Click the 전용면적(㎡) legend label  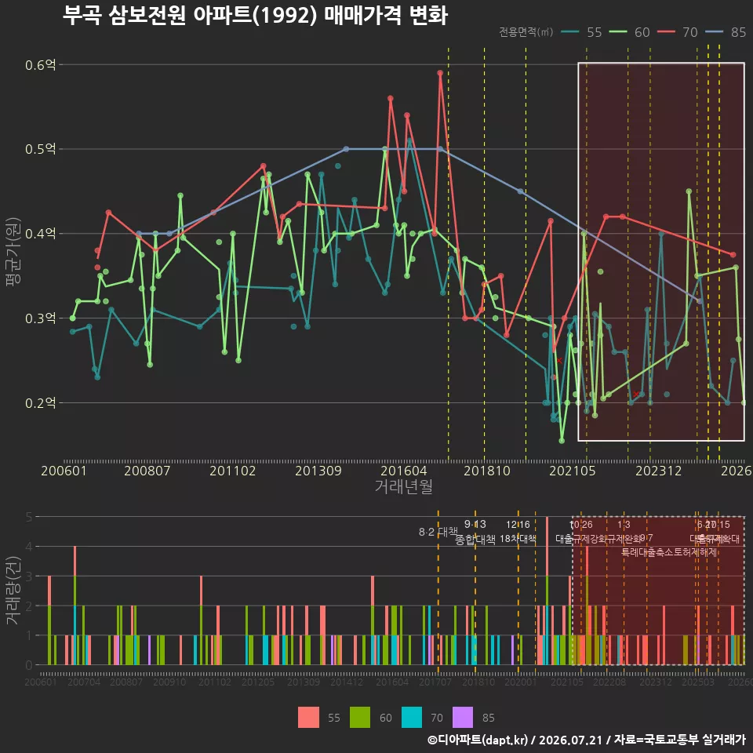[526, 32]
